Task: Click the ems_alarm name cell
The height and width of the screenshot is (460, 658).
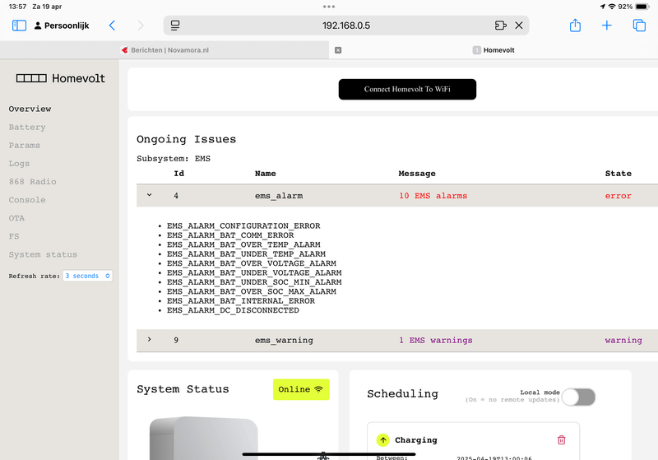Action: [x=279, y=196]
